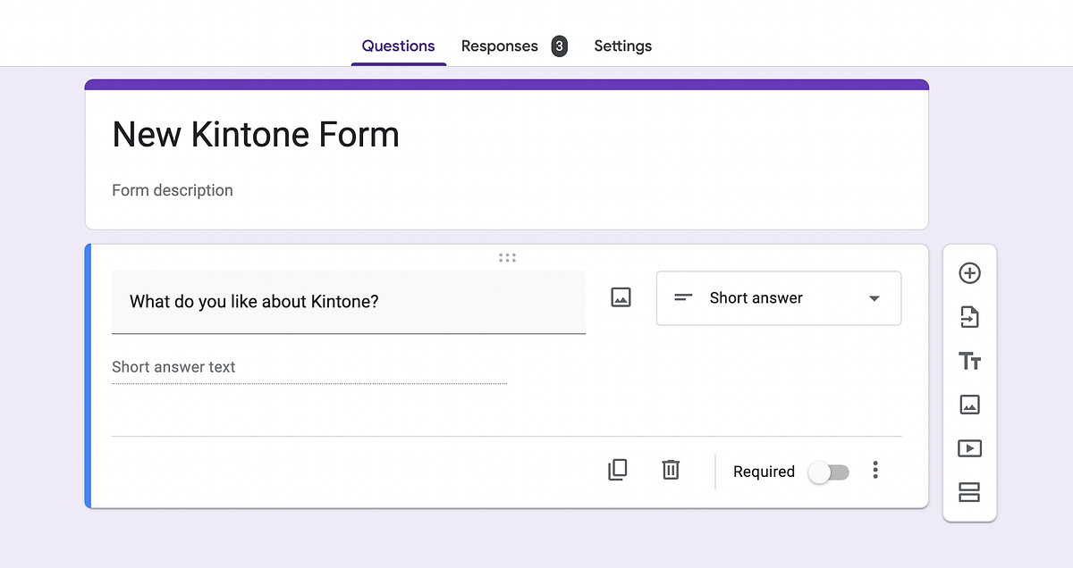Duplicate the Kintone question

pyautogui.click(x=618, y=470)
